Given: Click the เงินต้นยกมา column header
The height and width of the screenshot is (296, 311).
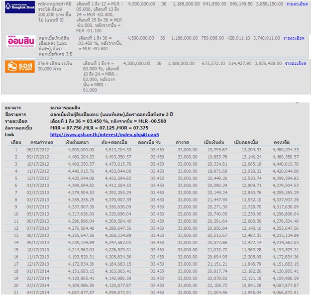Looking at the screenshot, I should click(77, 142).
